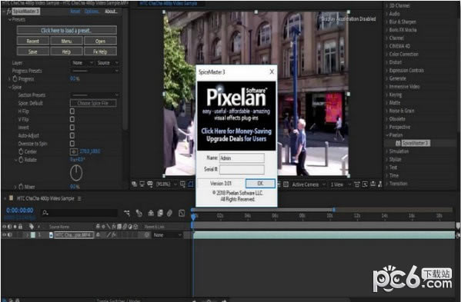461x302 pixels.
Task: Open the Section Presets dropdown
Action: pyautogui.click(x=95, y=95)
